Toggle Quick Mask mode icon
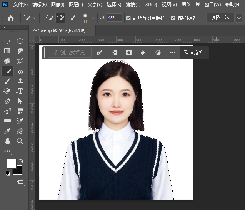Image resolution: width=245 pixels, height=210 pixels. click(7, 183)
